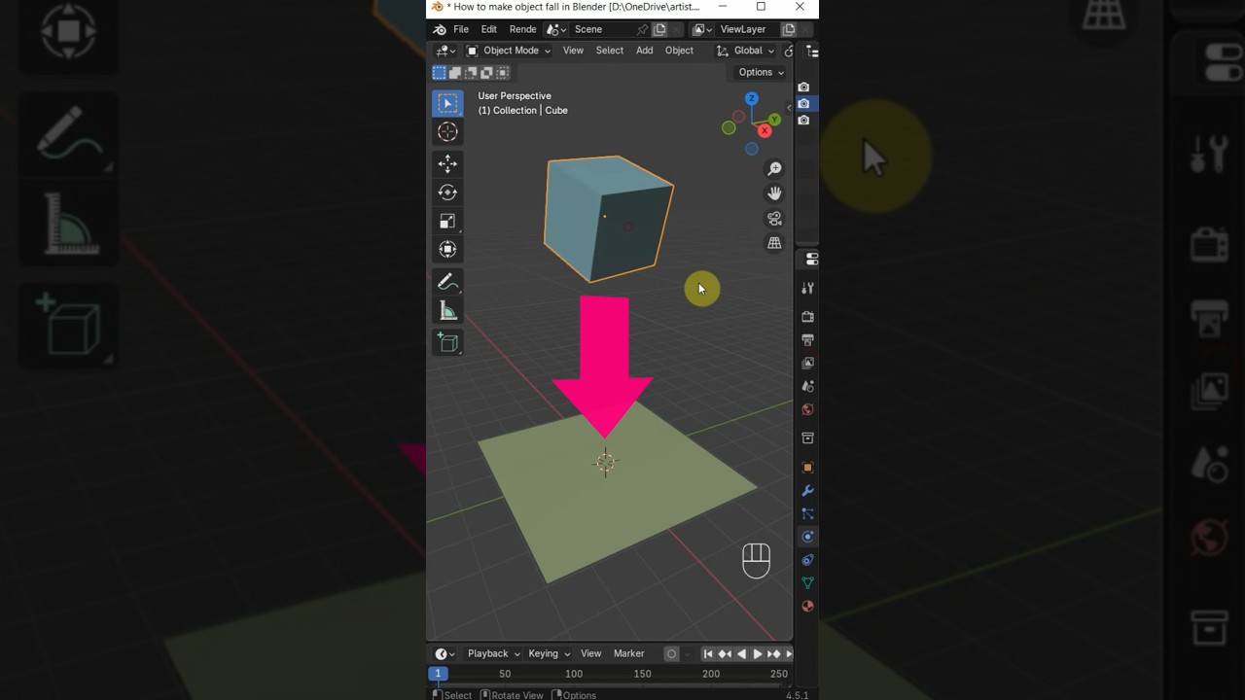1245x700 pixels.
Task: Open the Playback dropdown
Action: point(493,654)
